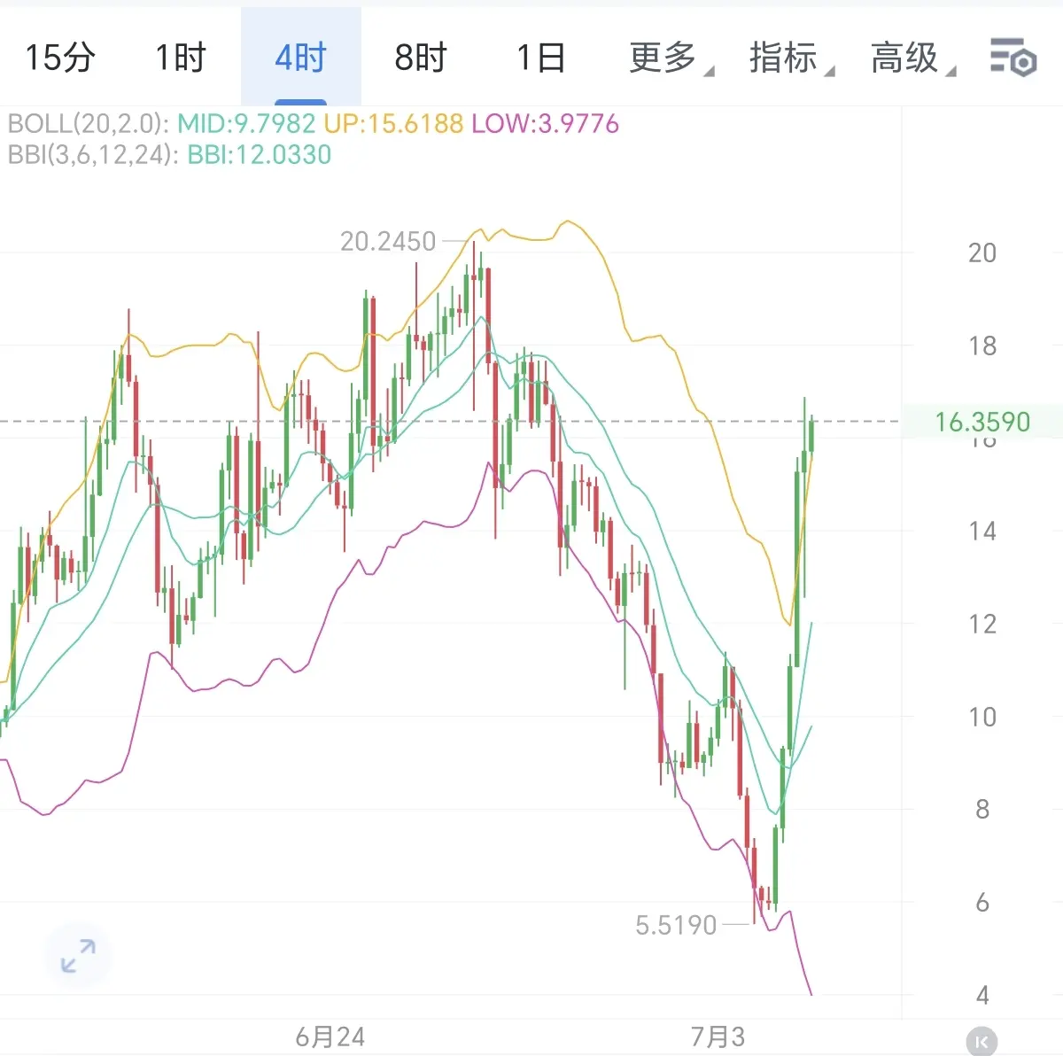Tap price axis label 20

[x=982, y=253]
